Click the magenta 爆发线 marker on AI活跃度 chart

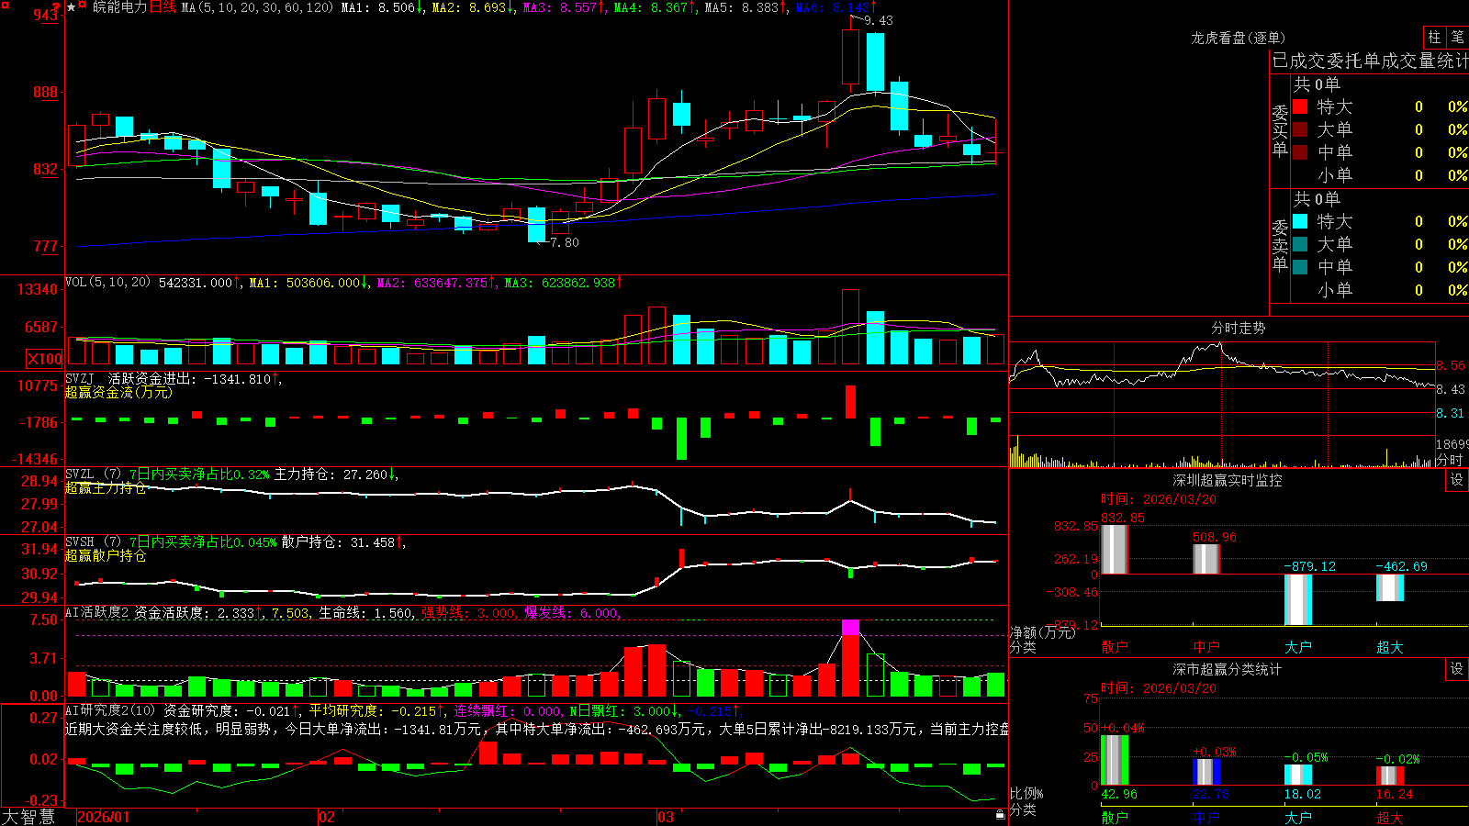coord(851,628)
